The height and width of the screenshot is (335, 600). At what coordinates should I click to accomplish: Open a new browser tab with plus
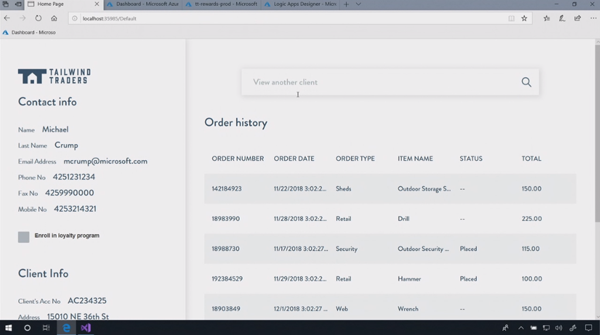tap(346, 4)
